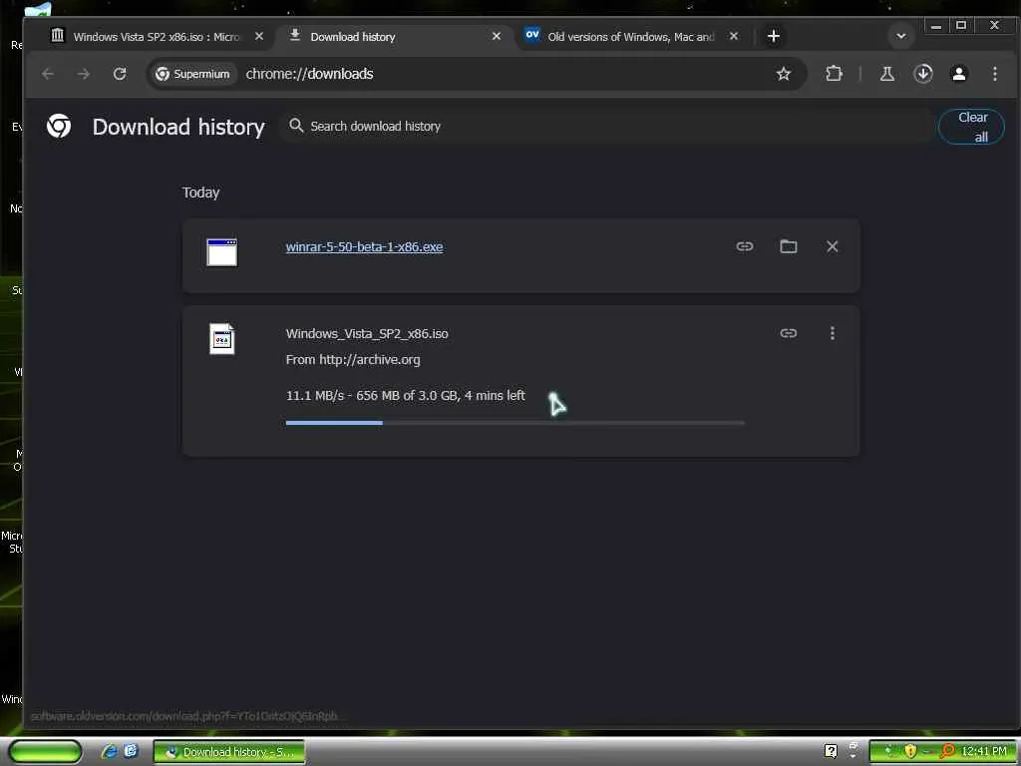Click the 656 MB of 3.0 GB status
Viewport: 1021px width, 766px height.
tap(408, 395)
